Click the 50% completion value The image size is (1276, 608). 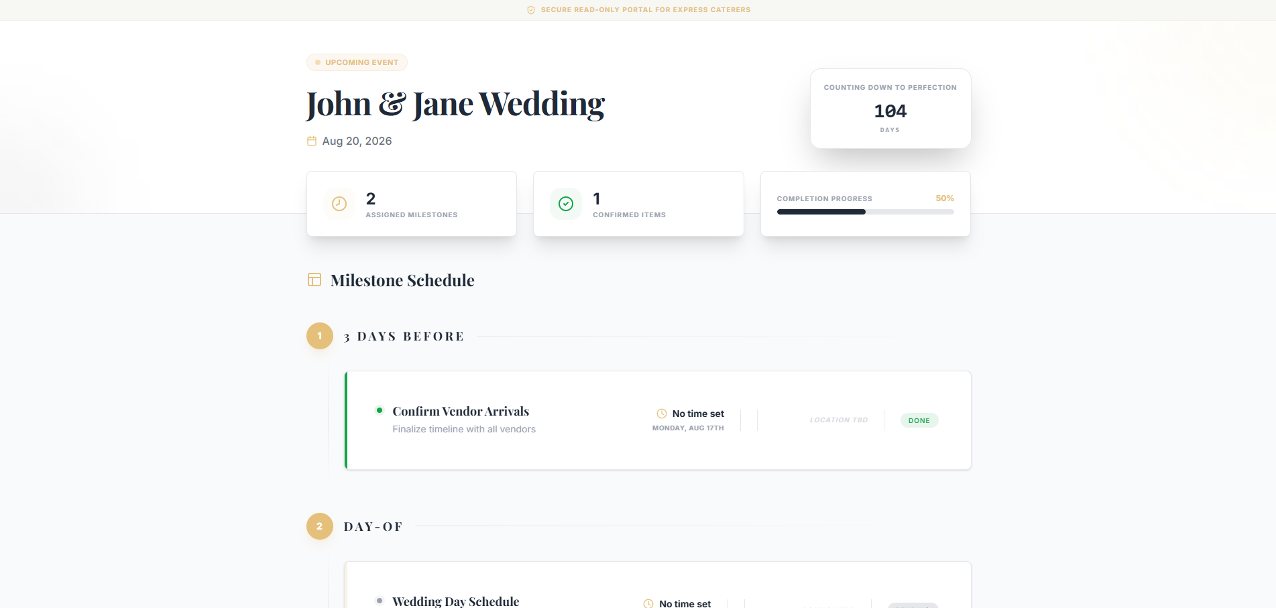945,198
